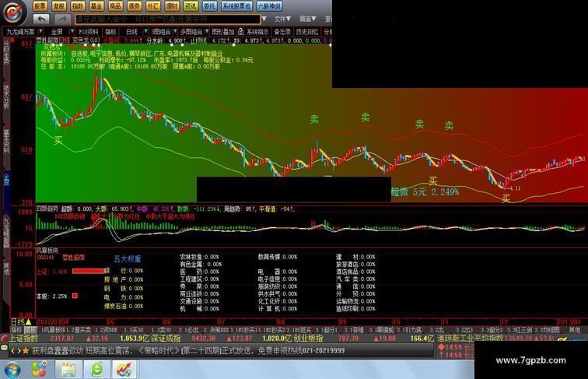Open the 文件 menu
Screen dimensions: 588x379
(282, 19)
